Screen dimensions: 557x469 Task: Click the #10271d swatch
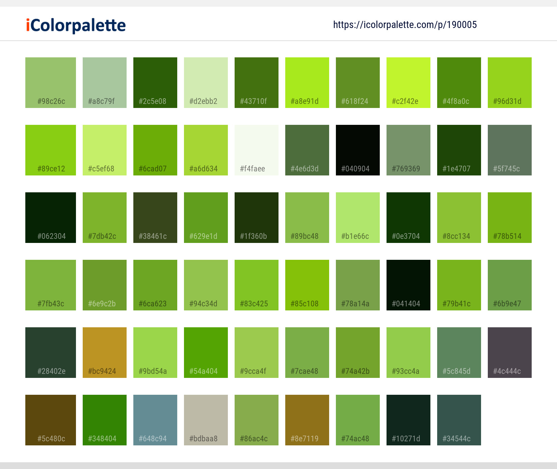point(408,420)
